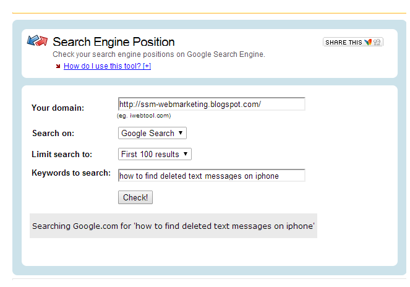Click the Keywords to search label

coord(71,173)
